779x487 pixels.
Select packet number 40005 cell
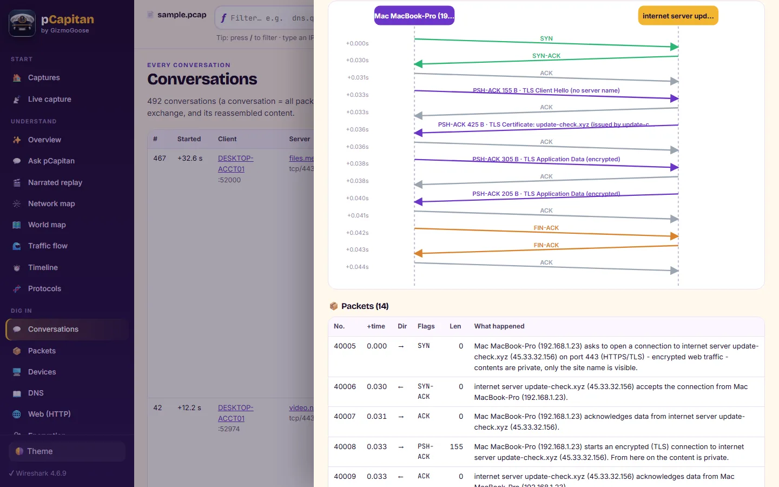[345, 346]
